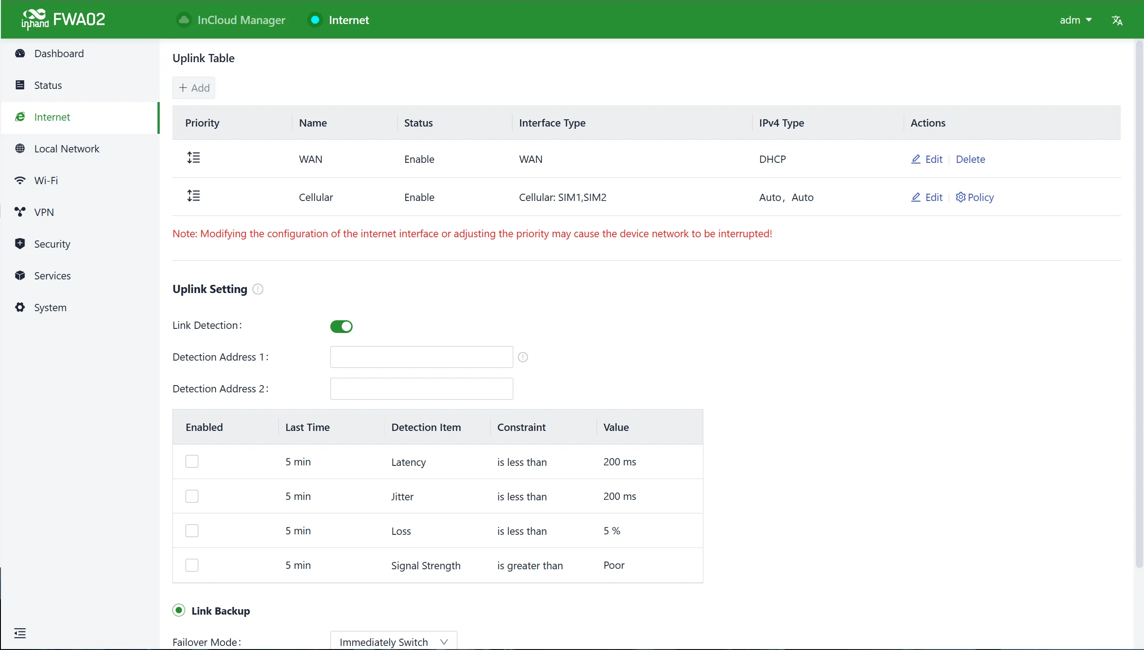The height and width of the screenshot is (650, 1144).
Task: Click the Local Network globe icon
Action: 20,149
